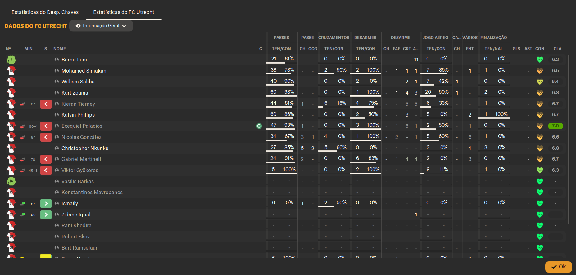Viewport: 576px width, 275px height.
Task: Open William Saliba's player profile
Action: pos(78,82)
